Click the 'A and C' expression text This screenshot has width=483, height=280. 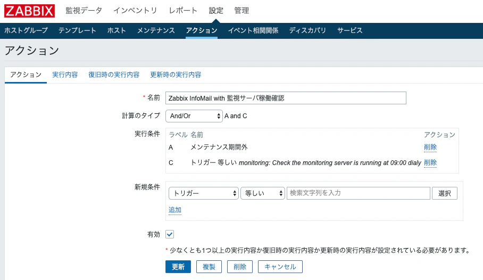236,116
